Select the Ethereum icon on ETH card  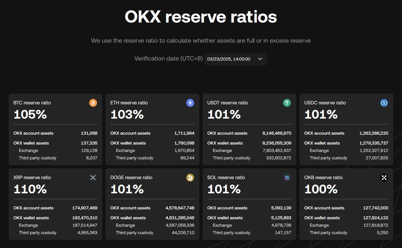coord(190,103)
